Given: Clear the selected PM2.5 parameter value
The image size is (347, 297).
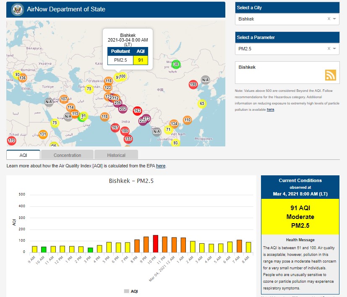Looking at the screenshot, I should pos(329,49).
